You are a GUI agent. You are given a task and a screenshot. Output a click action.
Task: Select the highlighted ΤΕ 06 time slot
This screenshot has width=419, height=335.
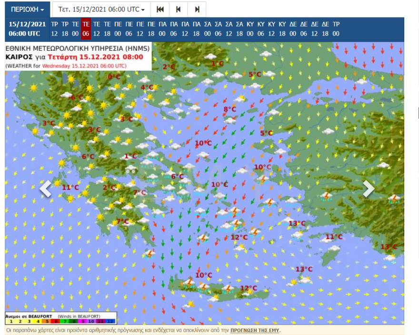tap(86, 29)
